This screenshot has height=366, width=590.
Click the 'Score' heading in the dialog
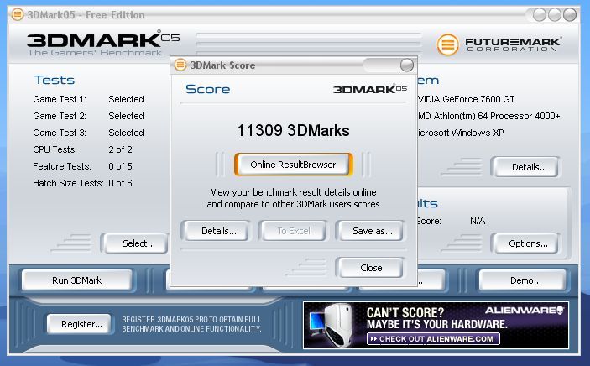point(207,89)
